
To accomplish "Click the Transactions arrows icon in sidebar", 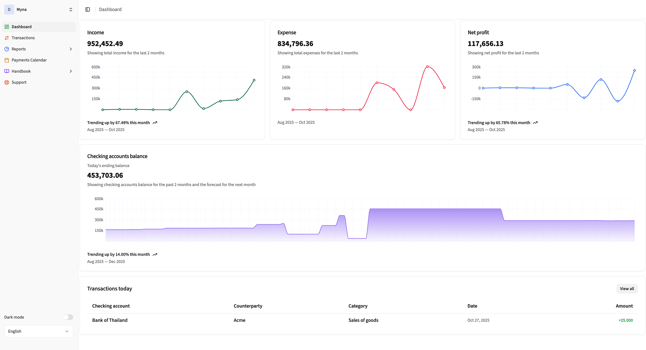I will tap(7, 38).
